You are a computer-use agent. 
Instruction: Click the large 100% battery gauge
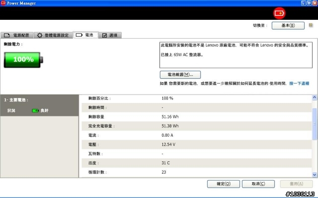pyautogui.click(x=23, y=59)
